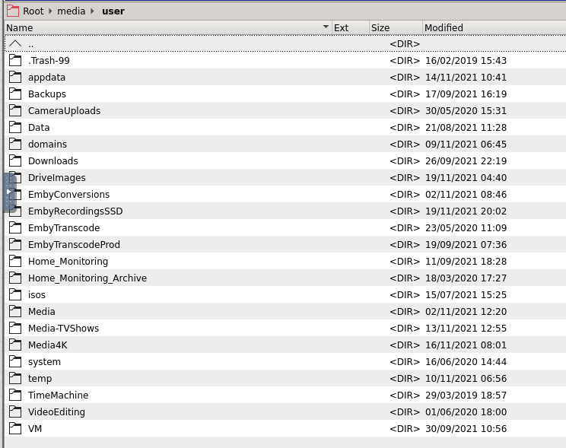Click the parent directory up-arrow icon
Screen dimensions: 566x448
pos(14,44)
